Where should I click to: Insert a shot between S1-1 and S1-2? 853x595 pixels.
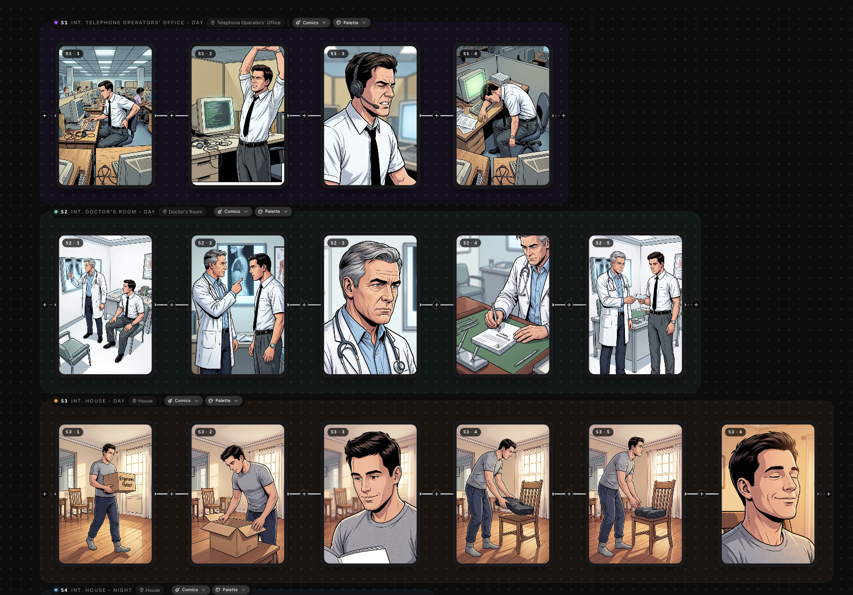[x=171, y=115]
